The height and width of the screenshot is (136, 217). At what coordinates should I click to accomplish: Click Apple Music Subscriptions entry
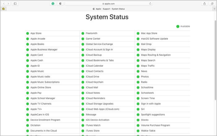(45, 82)
